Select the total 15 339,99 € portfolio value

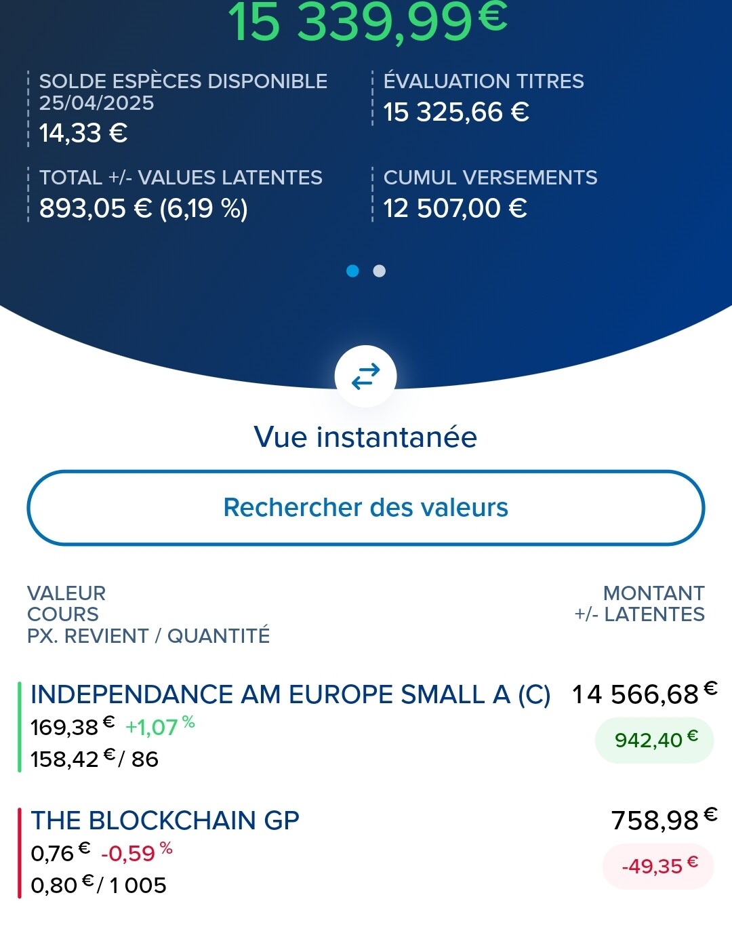click(368, 22)
